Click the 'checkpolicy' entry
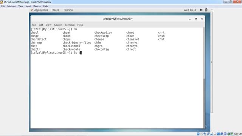This screenshot has width=242, height=136. 103,32
